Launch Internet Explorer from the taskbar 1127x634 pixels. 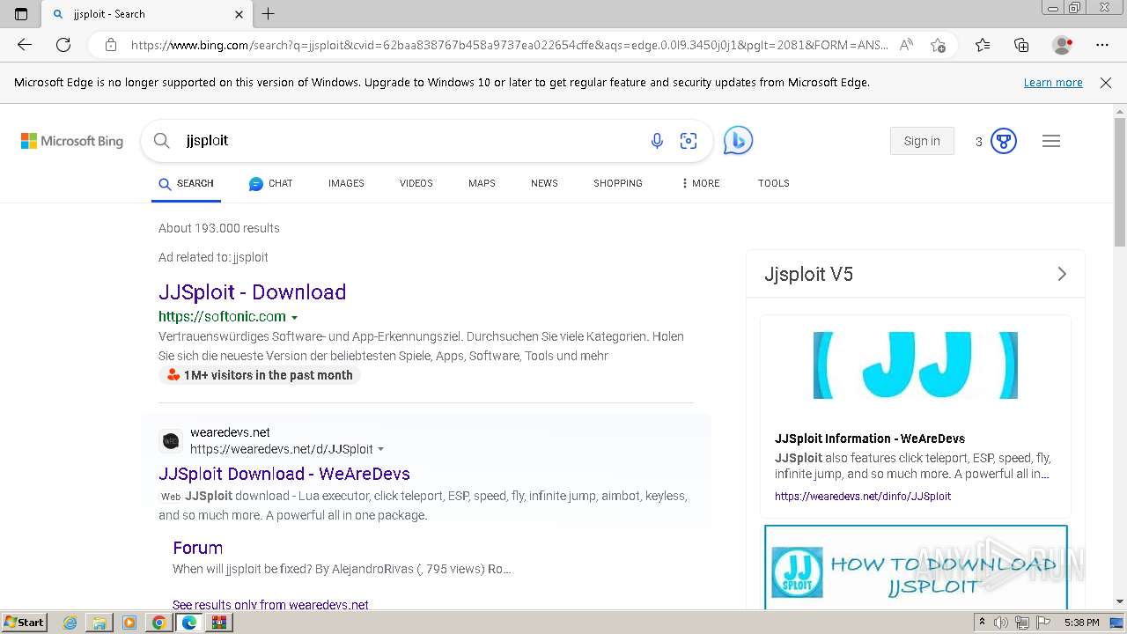70,623
